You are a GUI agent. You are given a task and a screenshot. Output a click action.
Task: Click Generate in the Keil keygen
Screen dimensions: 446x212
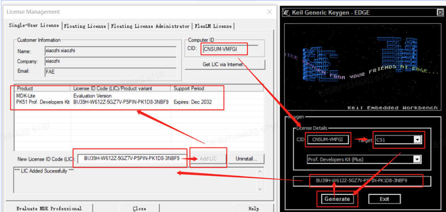point(337,199)
